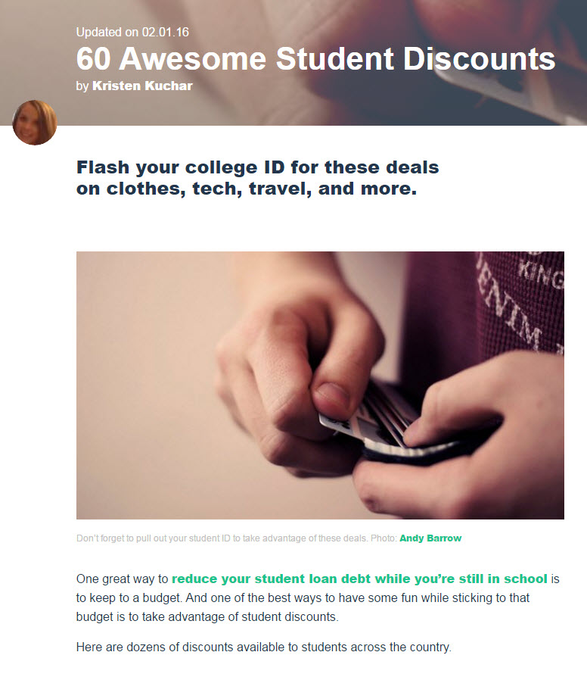Screen dimensions: 587x677
Task: Click "on clothes, tech, travel, and more" line
Action: tap(246, 189)
